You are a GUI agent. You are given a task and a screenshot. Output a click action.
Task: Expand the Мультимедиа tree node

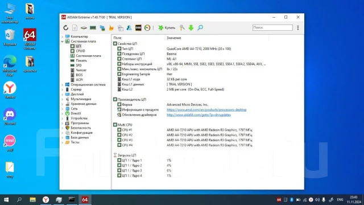(x=62, y=99)
